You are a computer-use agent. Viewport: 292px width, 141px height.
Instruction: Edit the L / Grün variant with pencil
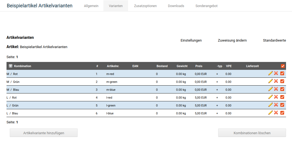(x=270, y=105)
